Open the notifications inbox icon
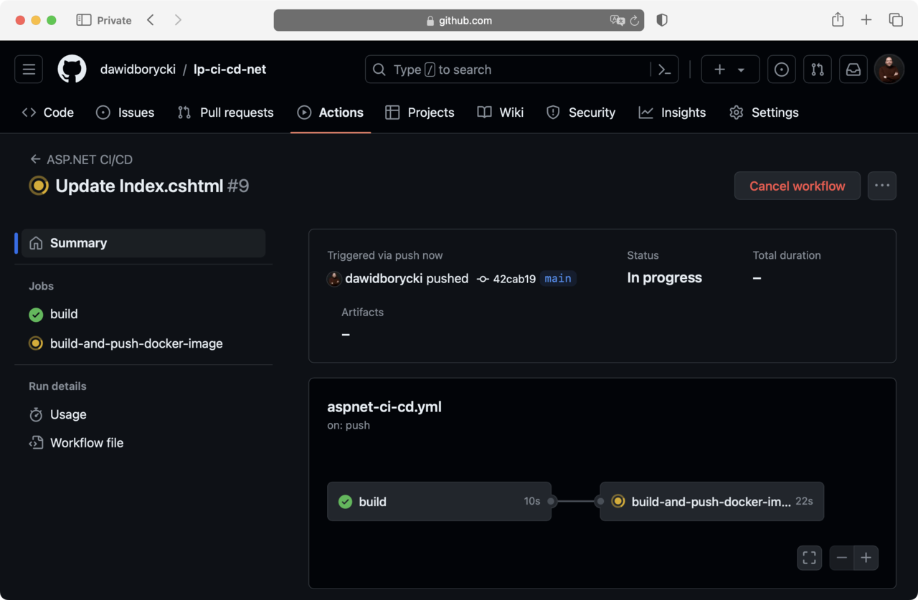 (853, 70)
